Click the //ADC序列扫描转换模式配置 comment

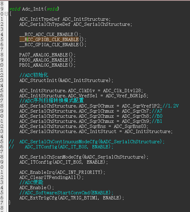[x=52, y=101]
